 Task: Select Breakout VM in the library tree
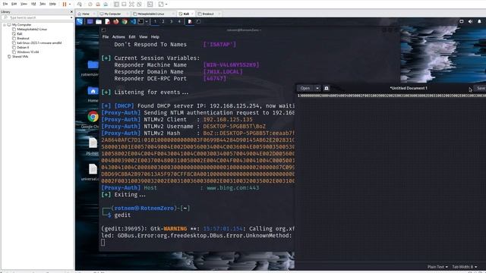point(24,39)
